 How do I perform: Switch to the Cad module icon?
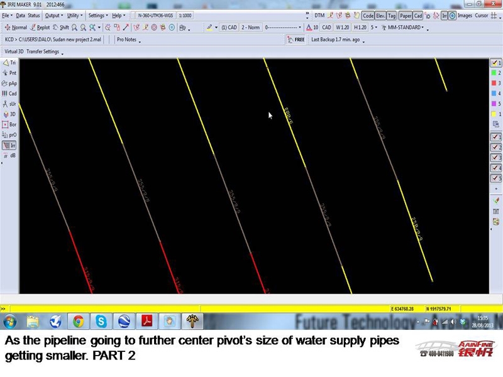(9, 94)
